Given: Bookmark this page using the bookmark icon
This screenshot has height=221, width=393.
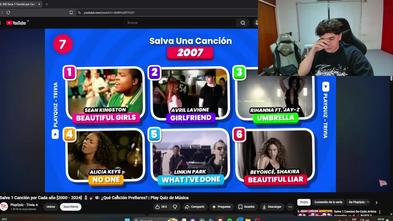Looking at the screenshot, I should coord(71,13).
